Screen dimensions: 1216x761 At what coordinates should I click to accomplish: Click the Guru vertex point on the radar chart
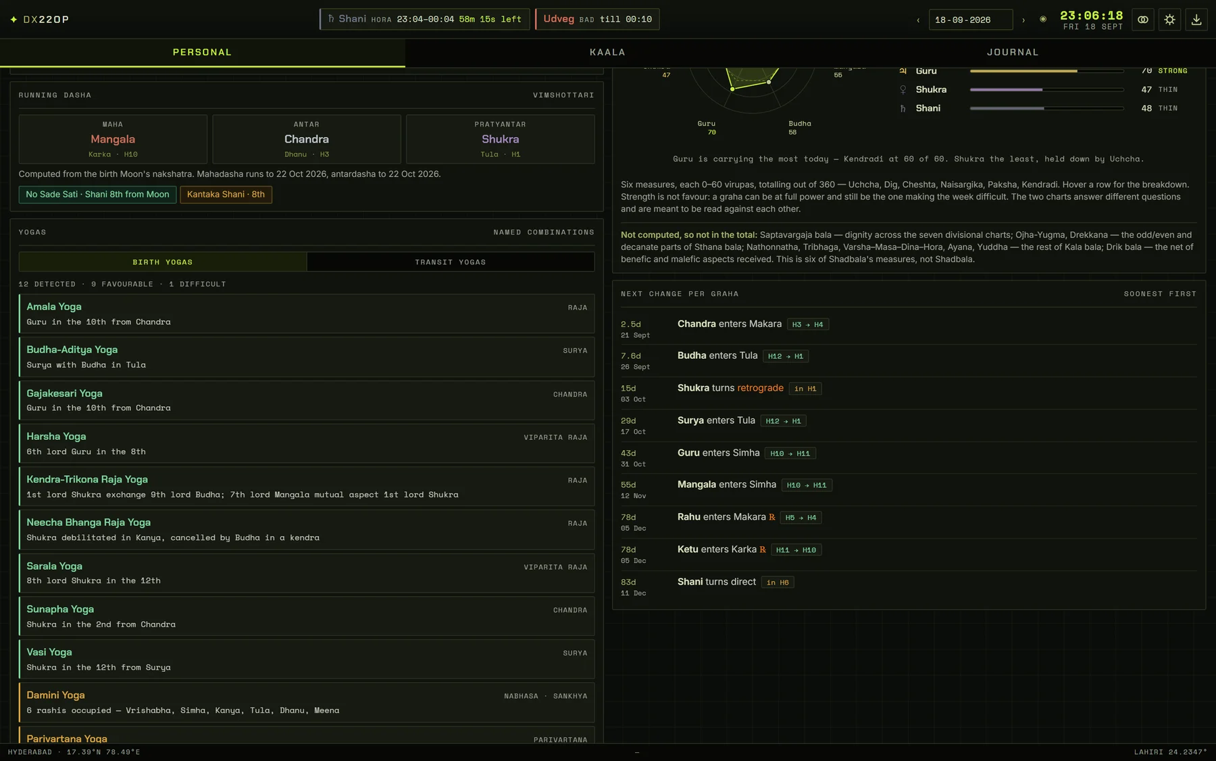(x=732, y=89)
